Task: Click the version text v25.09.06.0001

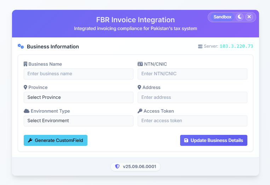Action: tap(139, 166)
